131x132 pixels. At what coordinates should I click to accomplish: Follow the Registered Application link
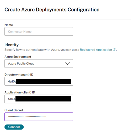(96, 50)
